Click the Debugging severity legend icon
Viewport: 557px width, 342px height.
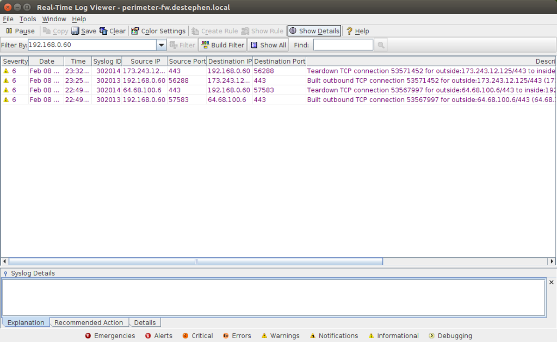[431, 335]
